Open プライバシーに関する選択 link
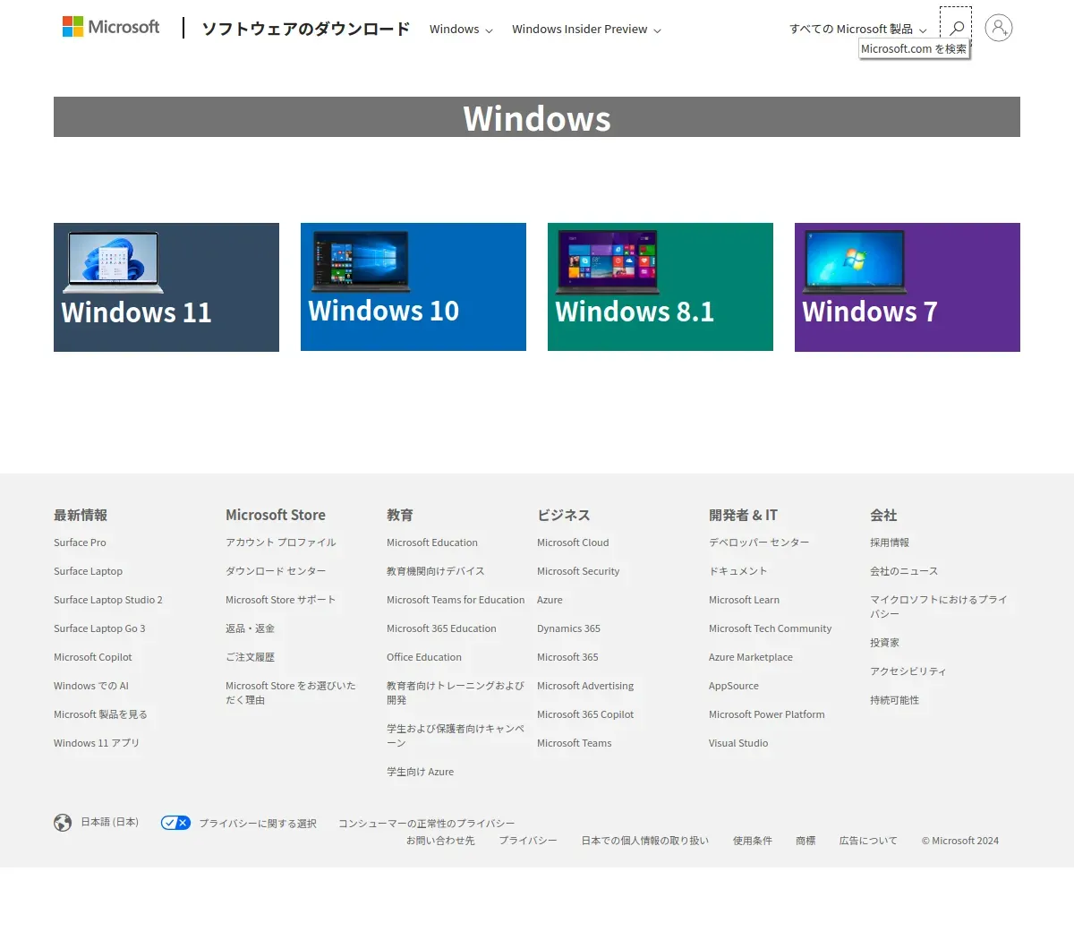The width and height of the screenshot is (1074, 940). (258, 824)
